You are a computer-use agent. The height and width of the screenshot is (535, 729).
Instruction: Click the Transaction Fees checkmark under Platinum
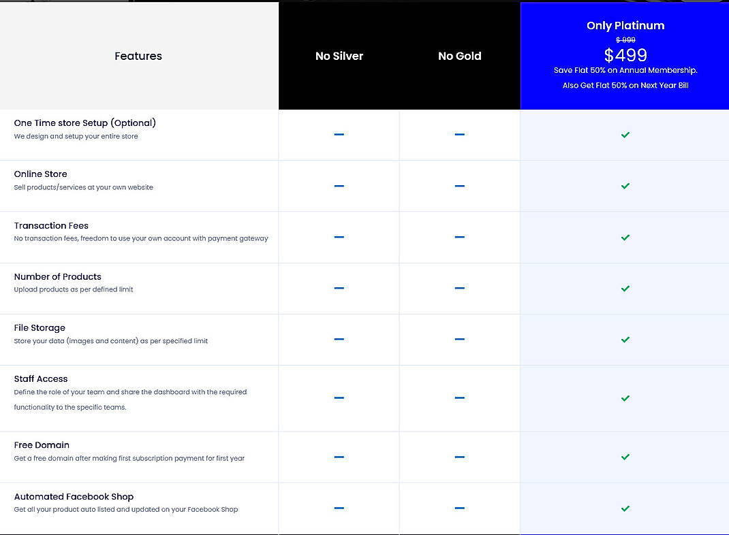[625, 238]
